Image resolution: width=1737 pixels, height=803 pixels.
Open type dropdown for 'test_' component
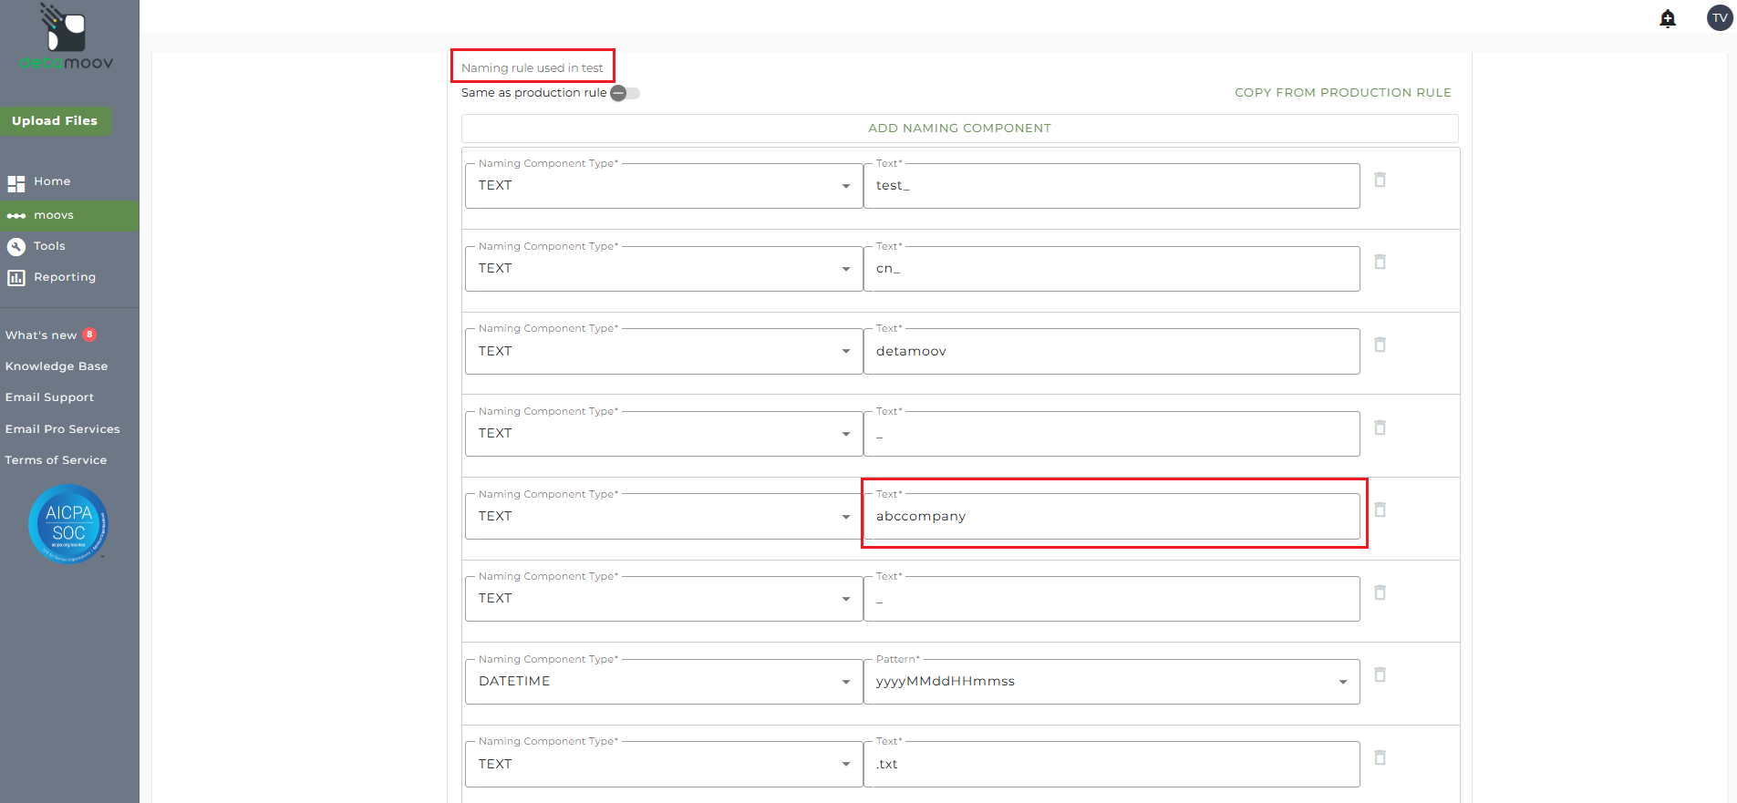point(664,186)
